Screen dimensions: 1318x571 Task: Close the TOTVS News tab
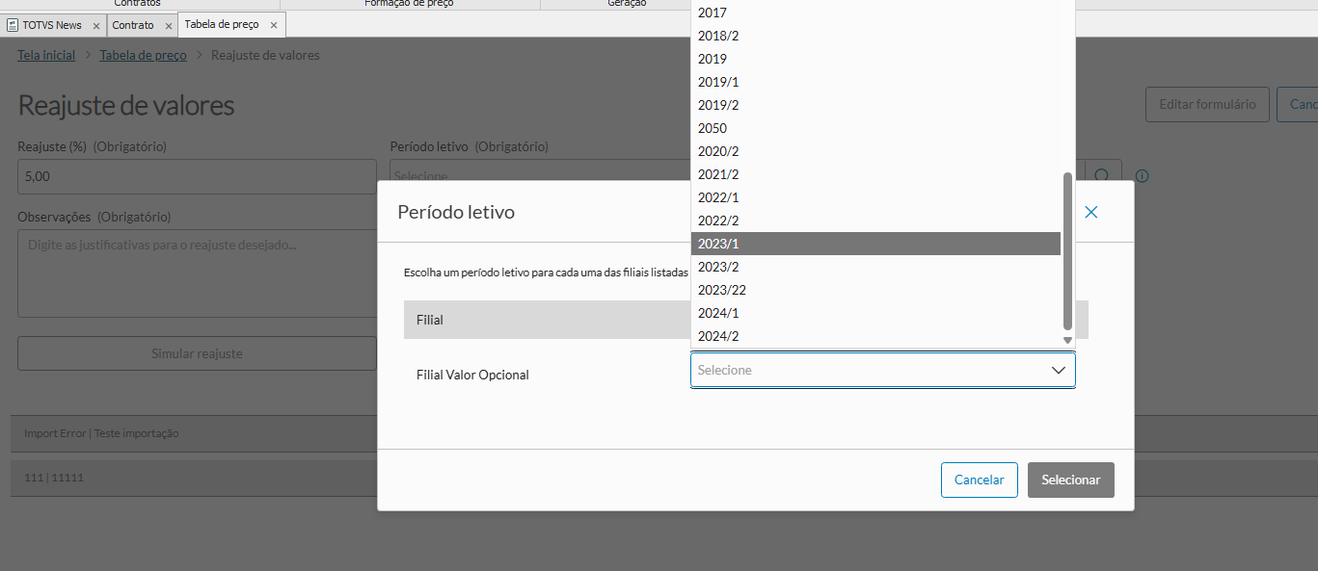[95, 25]
